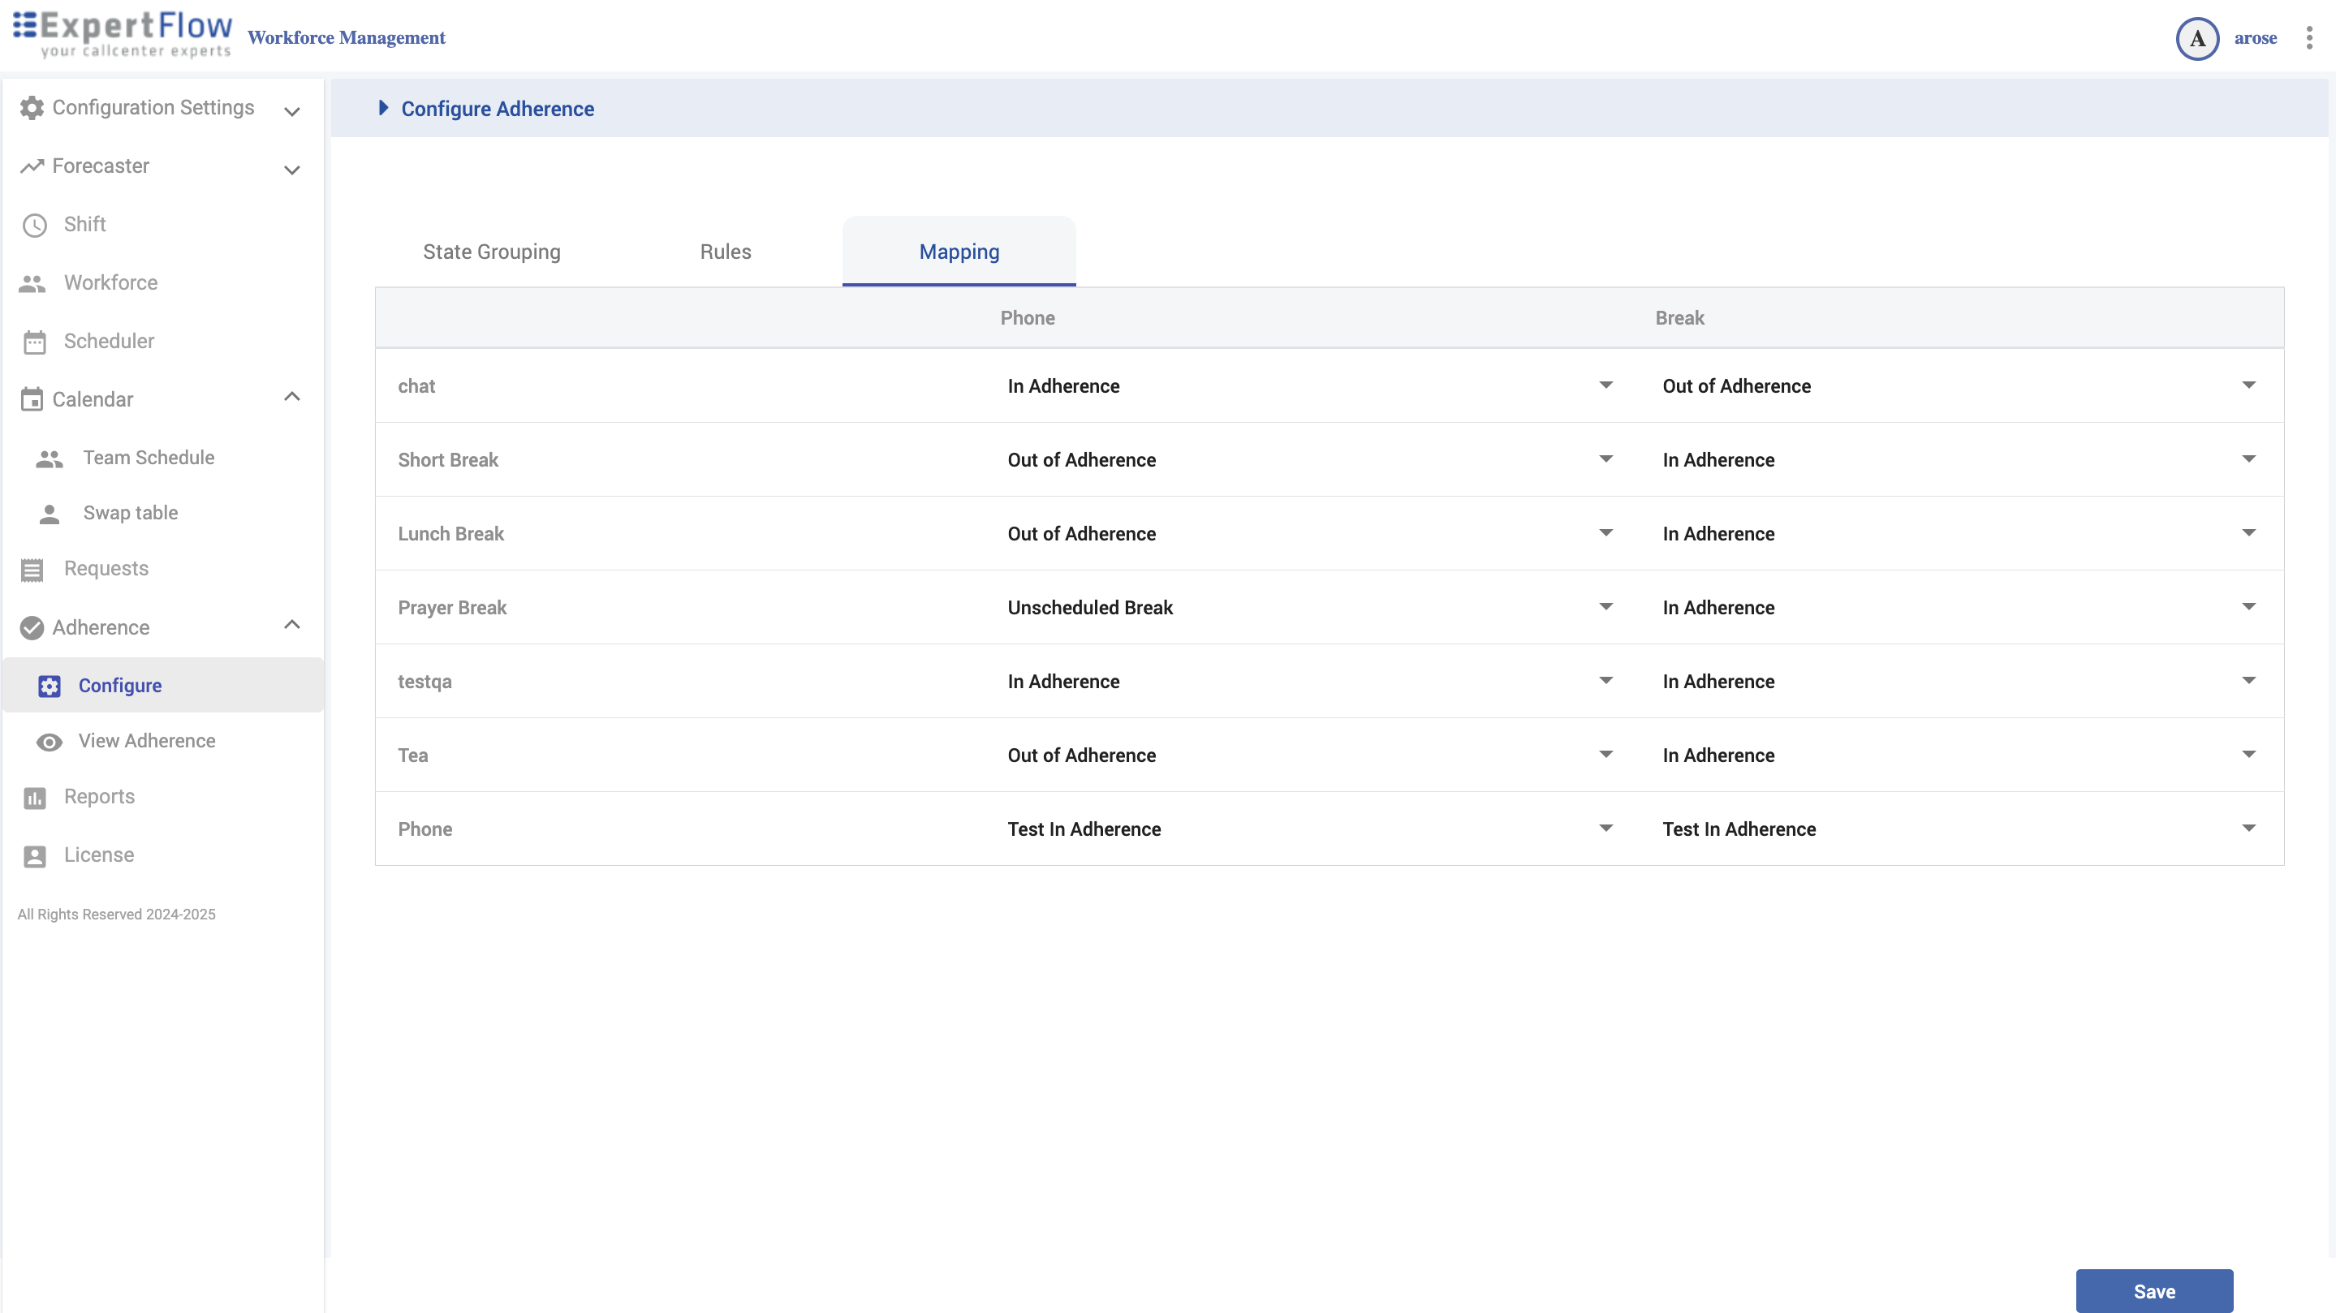Click the Reports chart icon

tap(34, 797)
